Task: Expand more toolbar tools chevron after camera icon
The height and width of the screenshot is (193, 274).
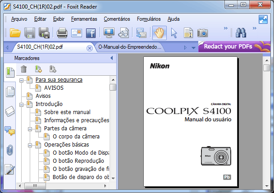Action: (226, 28)
